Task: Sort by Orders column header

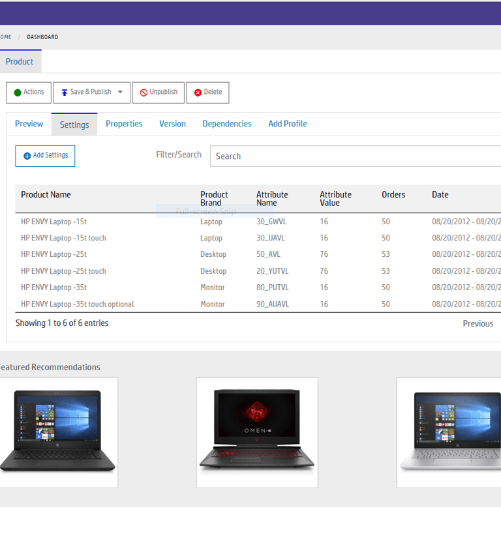Action: pyautogui.click(x=393, y=195)
